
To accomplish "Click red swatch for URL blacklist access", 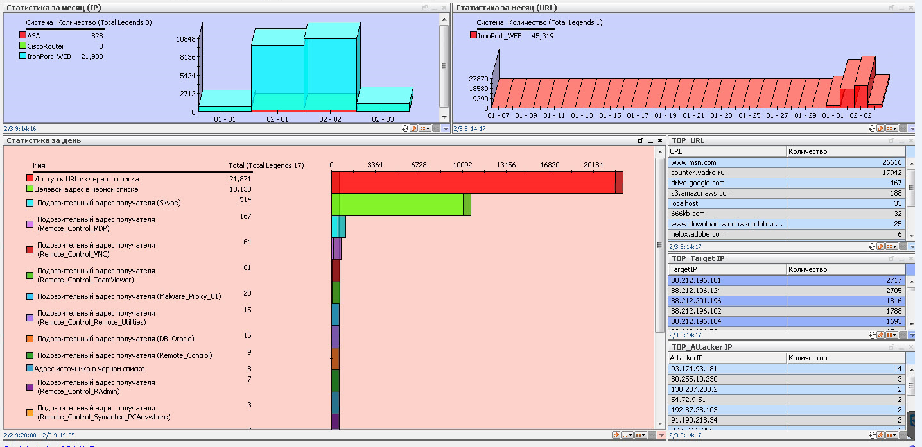I will [30, 179].
